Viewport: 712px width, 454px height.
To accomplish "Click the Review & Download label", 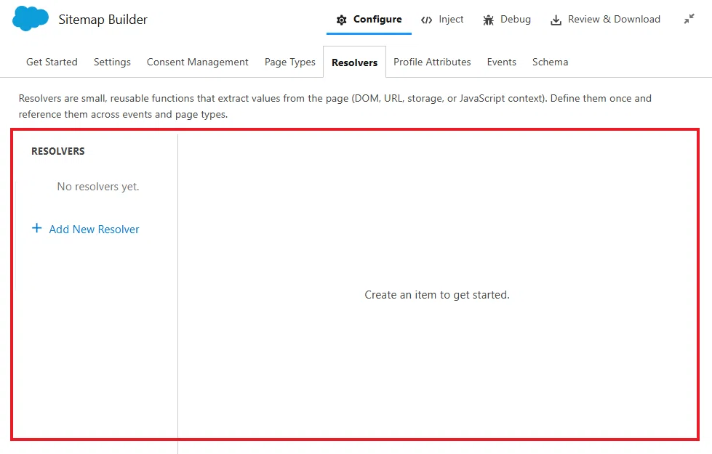I will pyautogui.click(x=615, y=19).
